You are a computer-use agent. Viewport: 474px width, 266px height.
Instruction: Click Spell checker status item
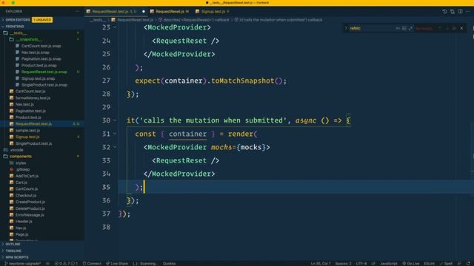446,264
